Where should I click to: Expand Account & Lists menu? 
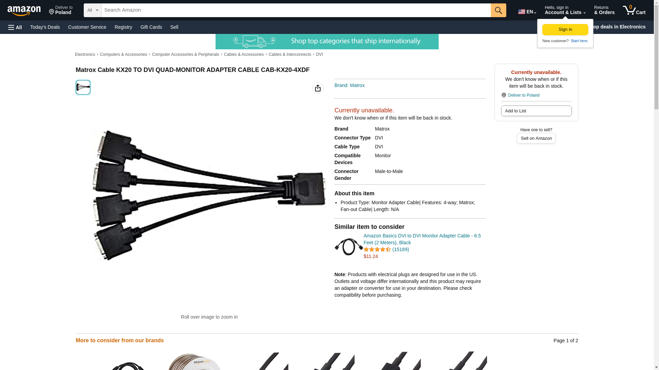point(565,10)
